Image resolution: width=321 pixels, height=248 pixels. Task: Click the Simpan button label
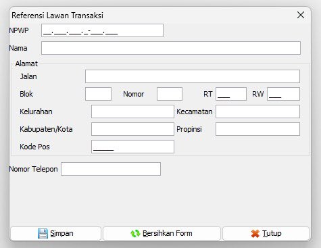coord(61,233)
